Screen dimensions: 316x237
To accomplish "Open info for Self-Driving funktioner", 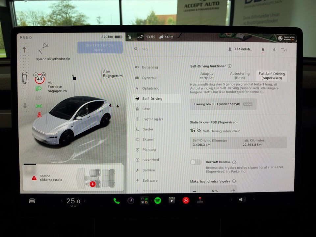I will [x=229, y=66].
